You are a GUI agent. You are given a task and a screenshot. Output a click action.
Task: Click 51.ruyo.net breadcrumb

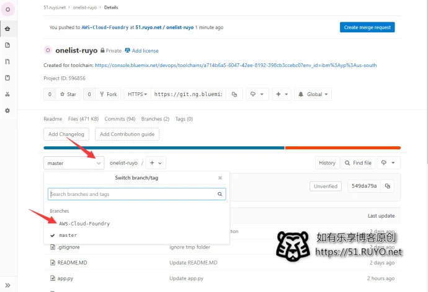(x=55, y=7)
